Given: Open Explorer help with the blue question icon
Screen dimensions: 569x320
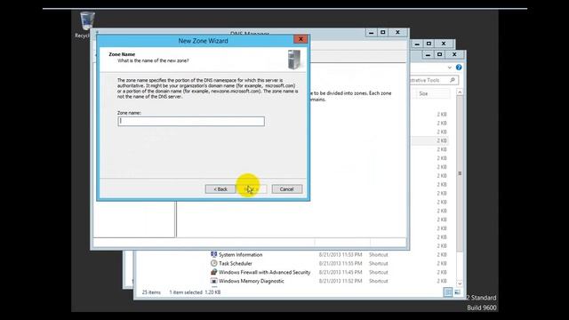Looking at the screenshot, I should pos(459,68).
